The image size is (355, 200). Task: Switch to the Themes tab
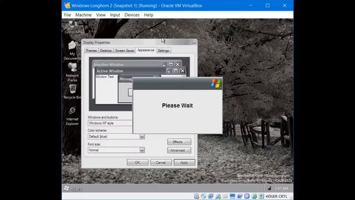(91, 51)
